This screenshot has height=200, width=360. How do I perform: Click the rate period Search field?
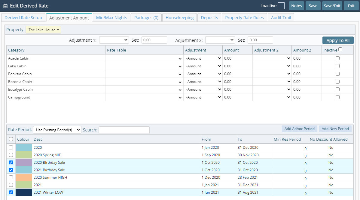tap(124, 130)
